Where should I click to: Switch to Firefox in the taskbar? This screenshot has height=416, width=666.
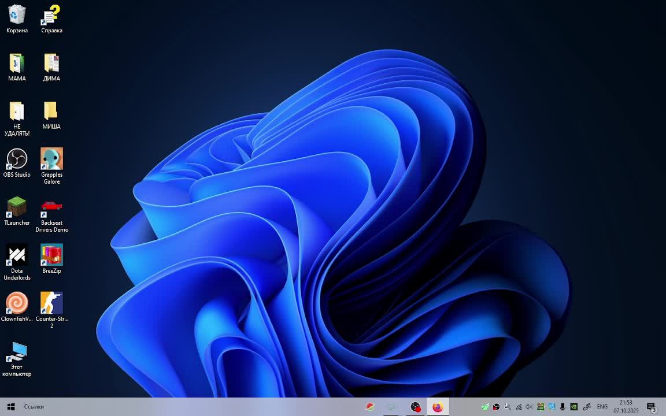[438, 407]
